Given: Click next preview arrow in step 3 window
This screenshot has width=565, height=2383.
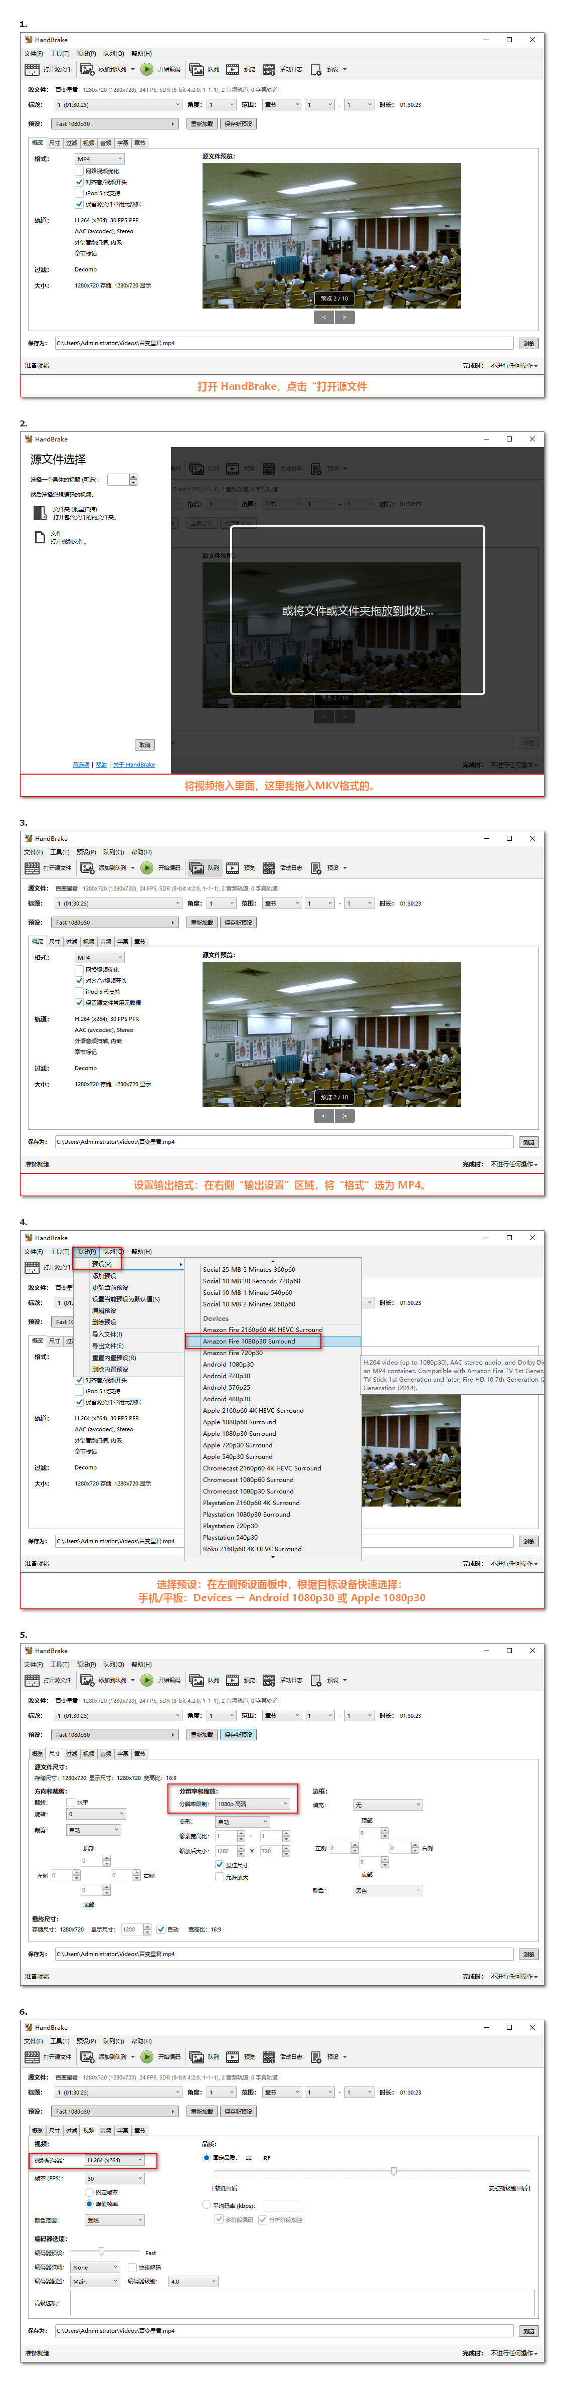Looking at the screenshot, I should click(x=345, y=1116).
